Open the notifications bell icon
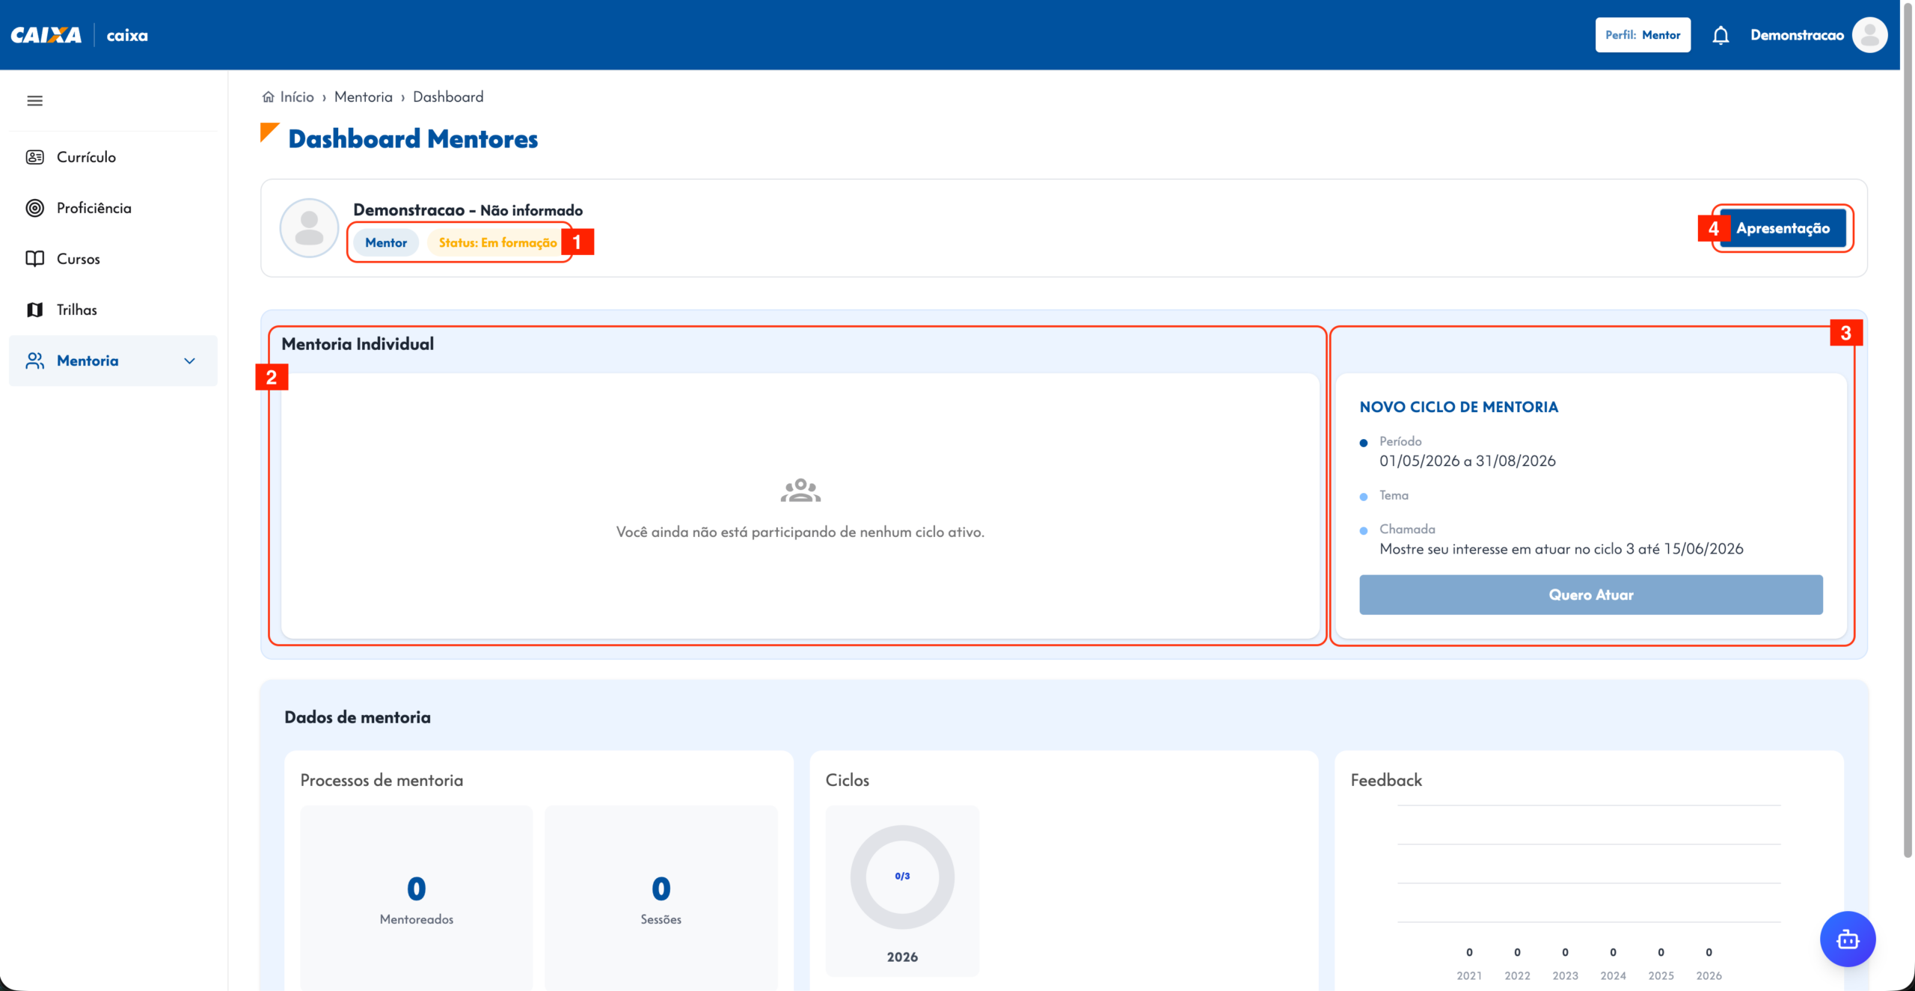 coord(1721,35)
